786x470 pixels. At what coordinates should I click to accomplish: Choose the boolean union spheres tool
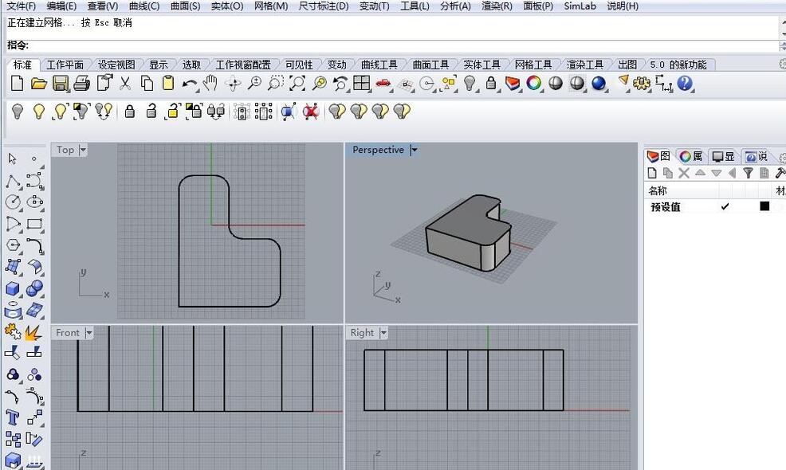click(x=34, y=288)
